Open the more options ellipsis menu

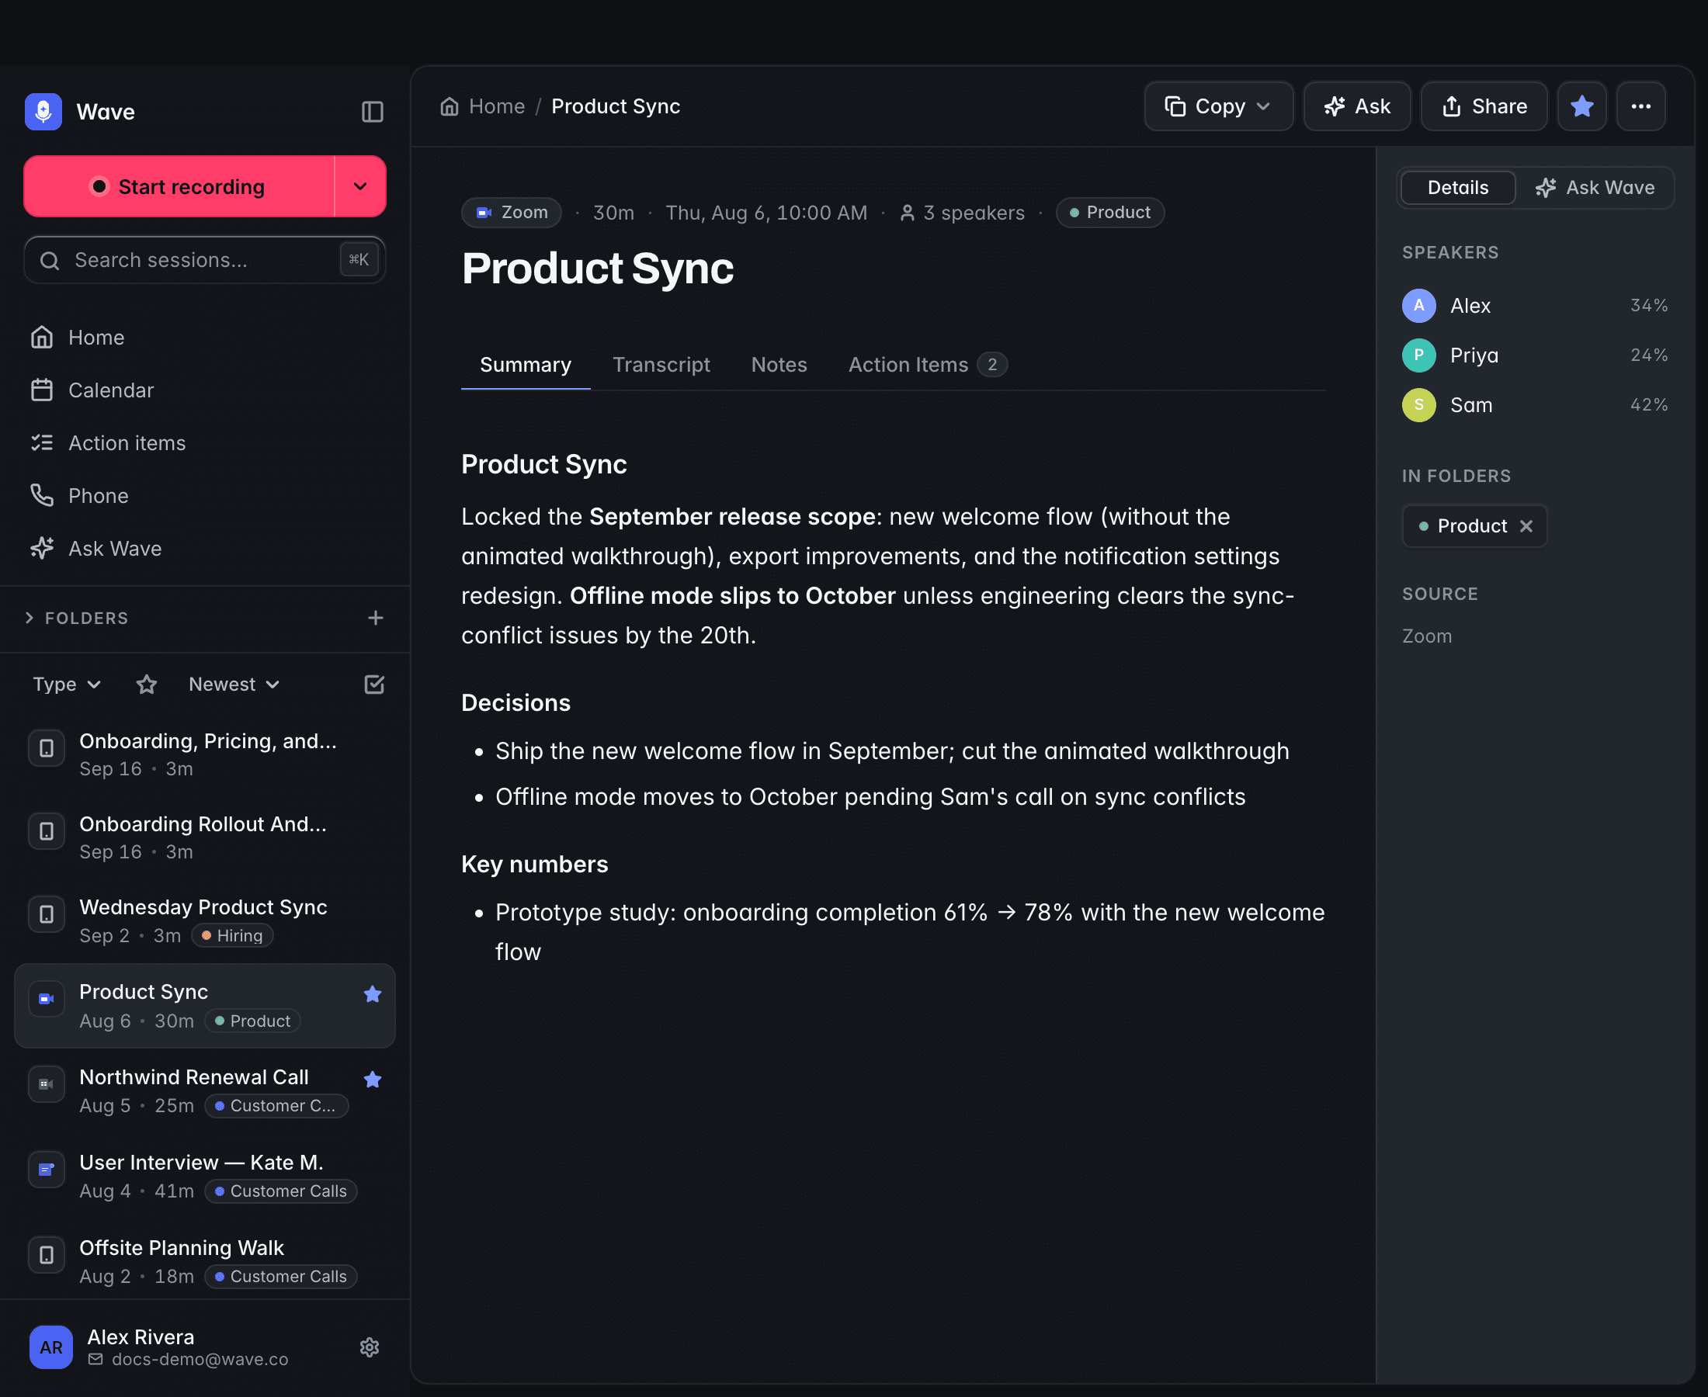point(1641,106)
